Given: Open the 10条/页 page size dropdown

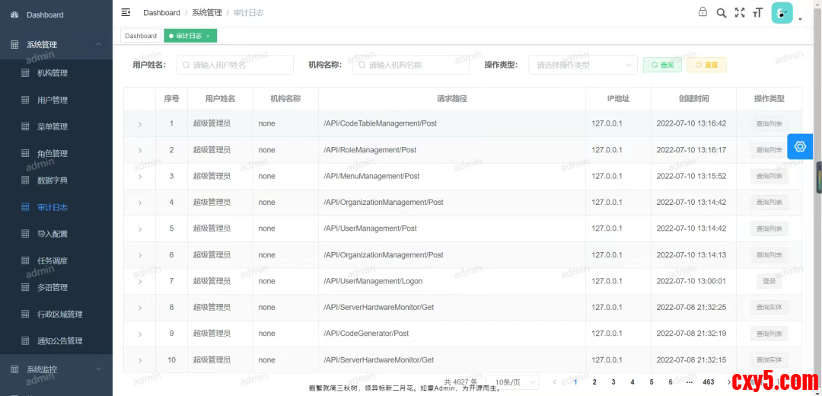Looking at the screenshot, I should [512, 382].
